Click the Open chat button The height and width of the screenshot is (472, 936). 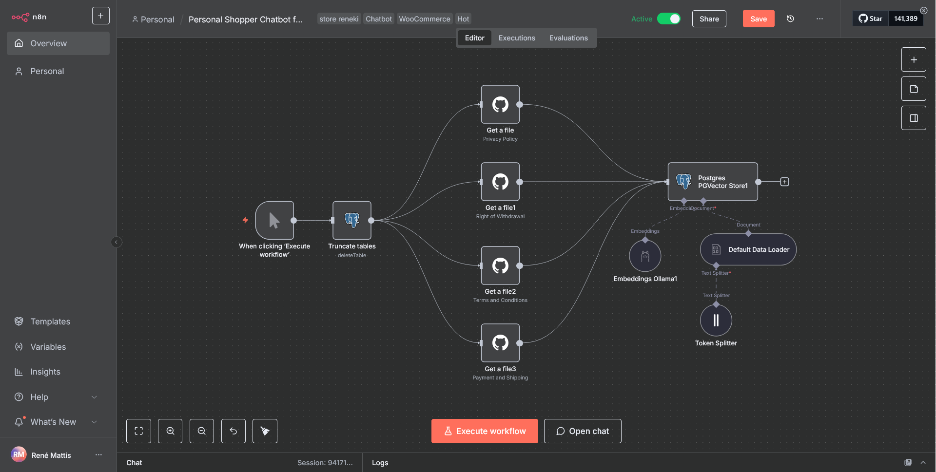click(583, 431)
